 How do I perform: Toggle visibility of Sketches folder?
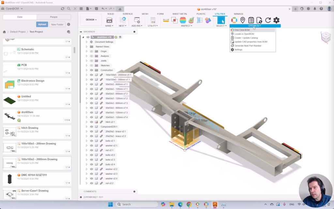91,65
